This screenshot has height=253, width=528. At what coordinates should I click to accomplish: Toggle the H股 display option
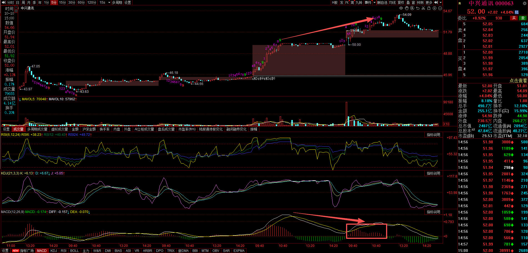click(335, 2)
